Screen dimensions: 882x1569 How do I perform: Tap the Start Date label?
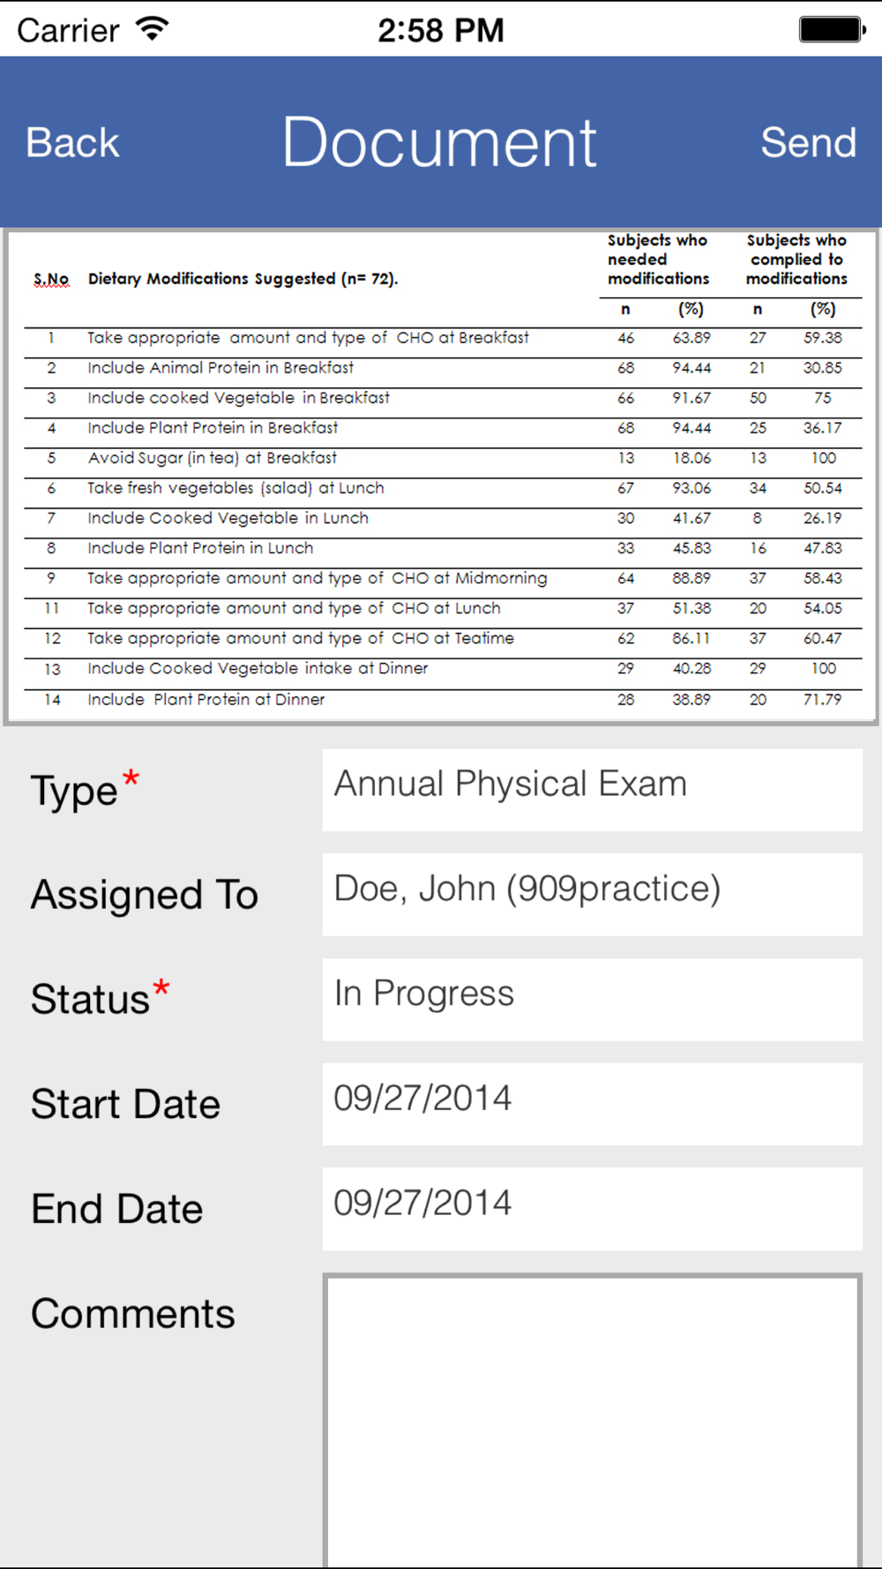[125, 1105]
